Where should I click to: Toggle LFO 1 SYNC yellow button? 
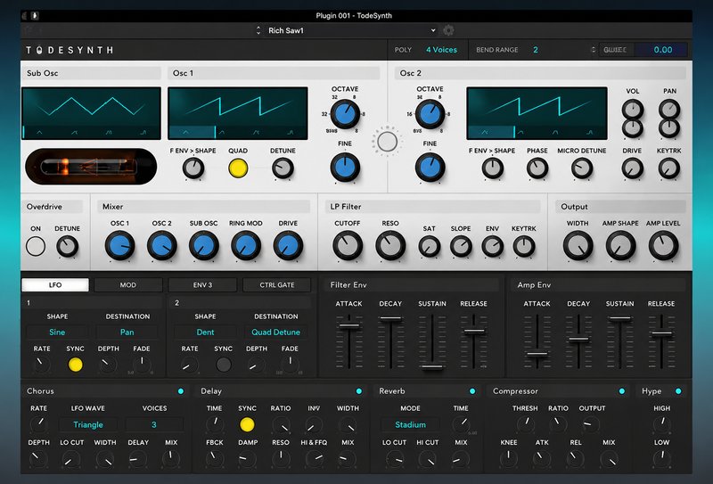click(x=75, y=365)
